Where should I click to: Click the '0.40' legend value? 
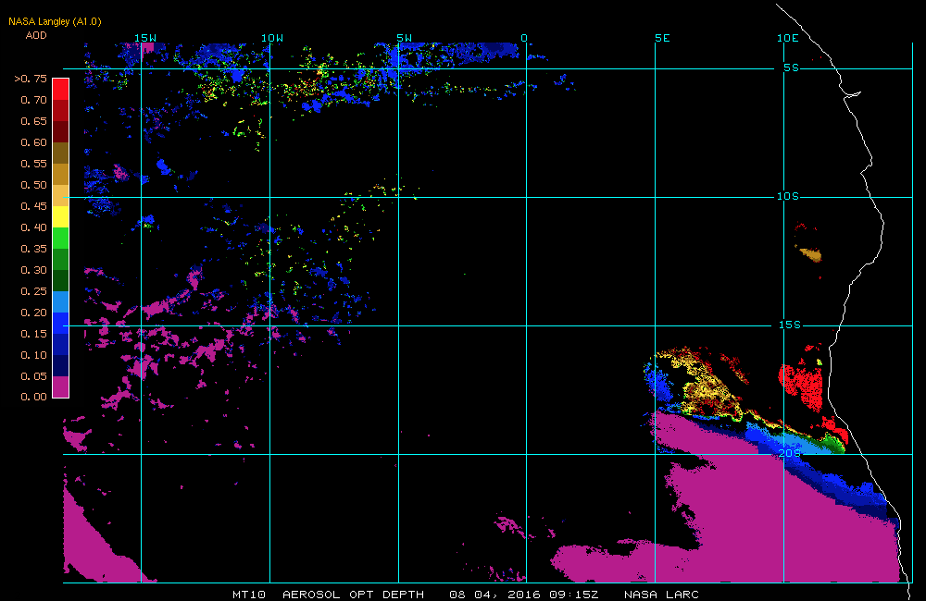[x=33, y=227]
